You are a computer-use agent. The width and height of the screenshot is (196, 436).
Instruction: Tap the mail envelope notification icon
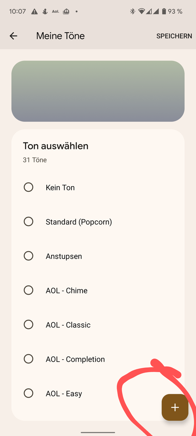point(66,11)
